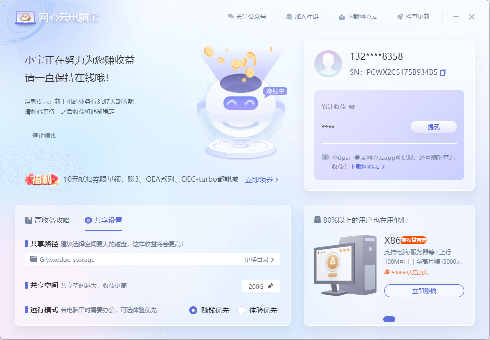Viewport: 490px width, 340px height.
Task: Click the user avatar icon
Action: [x=328, y=64]
